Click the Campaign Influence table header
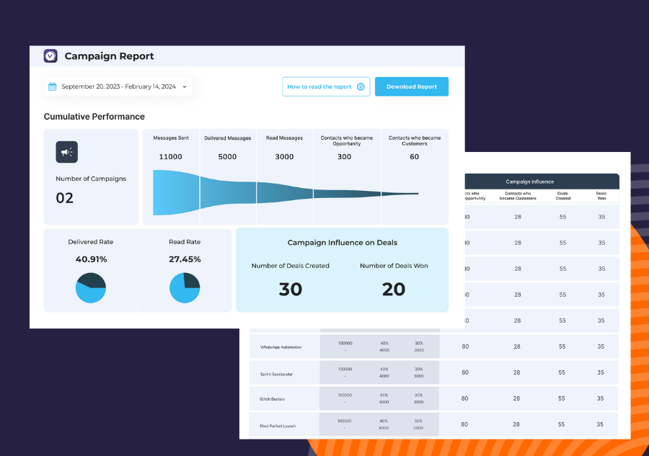 [530, 182]
